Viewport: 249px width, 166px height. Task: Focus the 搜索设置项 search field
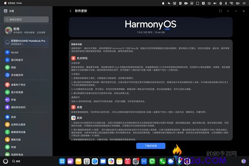tap(26, 20)
